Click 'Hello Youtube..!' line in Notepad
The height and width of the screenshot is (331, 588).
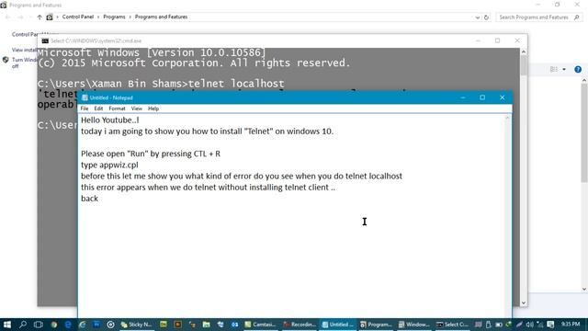point(110,120)
